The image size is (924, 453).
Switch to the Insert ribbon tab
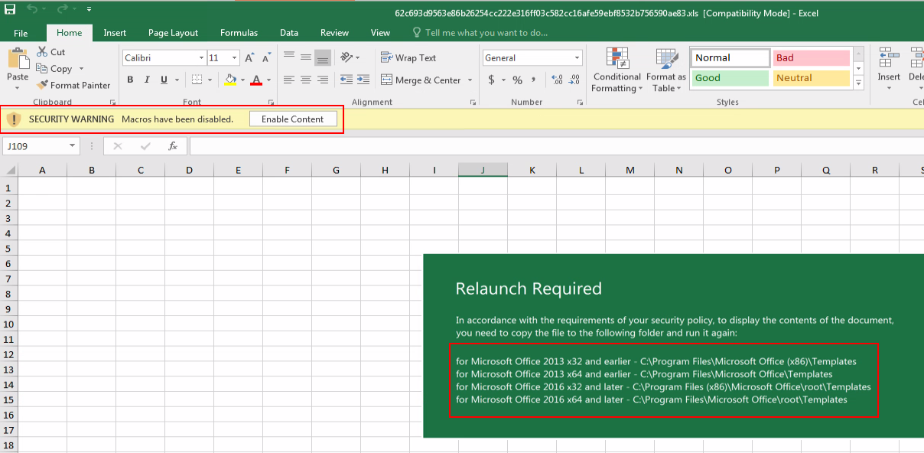[x=115, y=33]
